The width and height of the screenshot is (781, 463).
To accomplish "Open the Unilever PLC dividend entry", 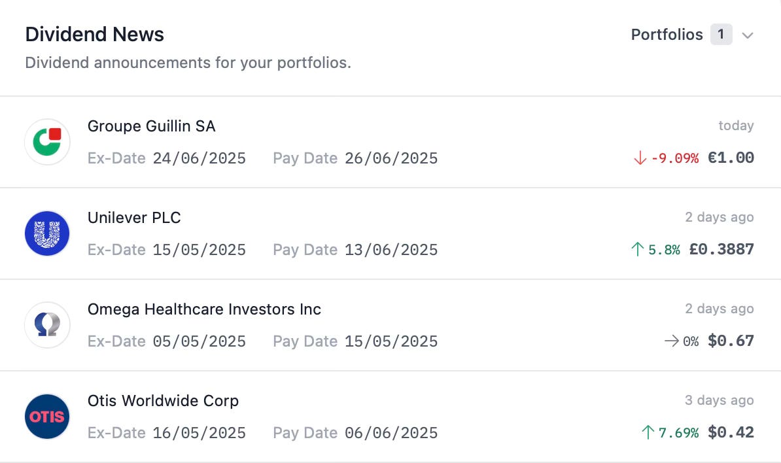I will pyautogui.click(x=390, y=233).
